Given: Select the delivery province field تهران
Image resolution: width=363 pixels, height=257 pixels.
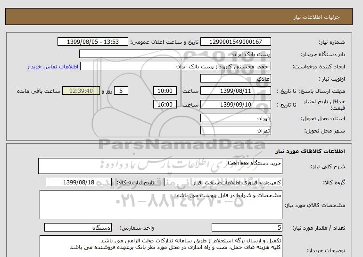Looking at the screenshot, I should click(x=235, y=118).
